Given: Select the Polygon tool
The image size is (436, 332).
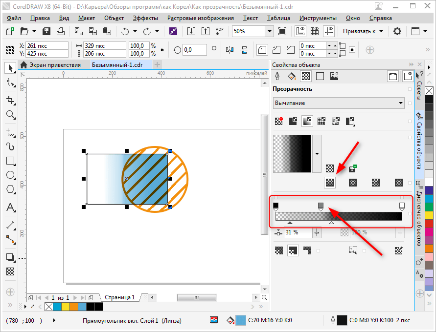Looking at the screenshot, I should click(10, 189).
